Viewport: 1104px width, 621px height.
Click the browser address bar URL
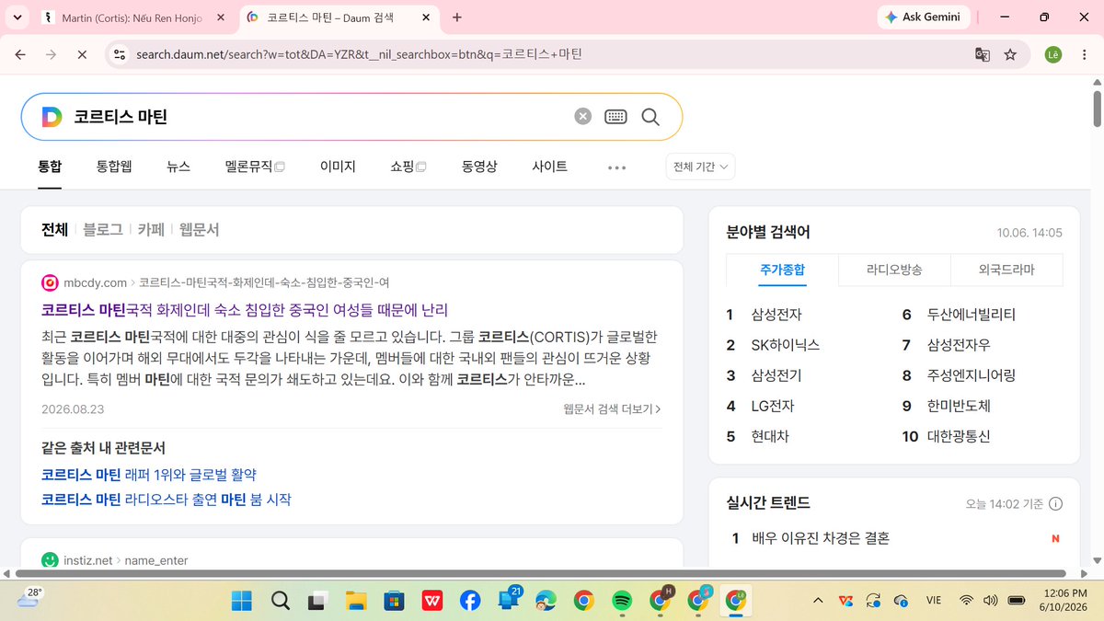pos(359,54)
